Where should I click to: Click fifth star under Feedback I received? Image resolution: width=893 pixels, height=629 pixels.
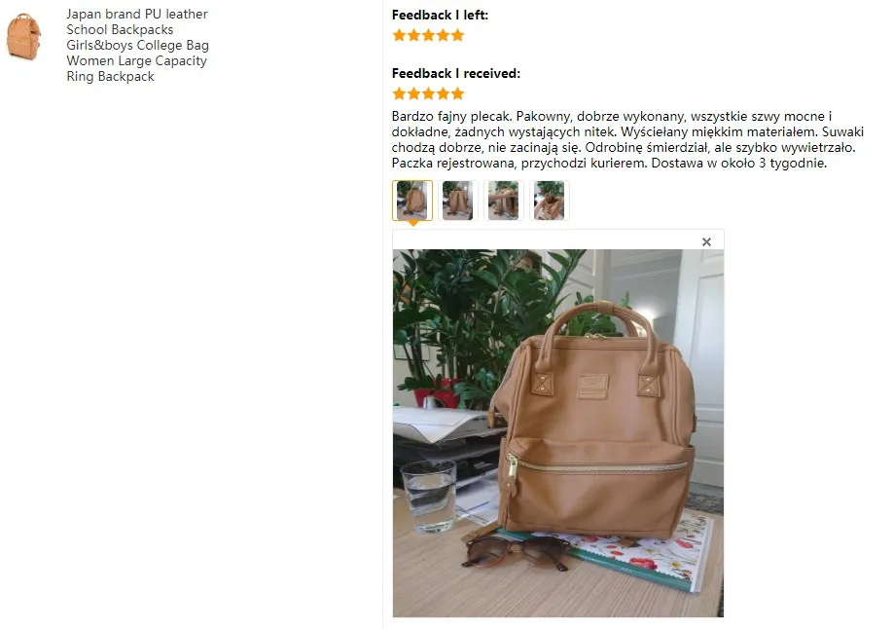458,93
